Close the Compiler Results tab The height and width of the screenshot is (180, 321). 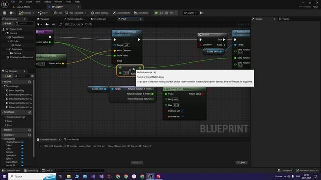[60, 140]
